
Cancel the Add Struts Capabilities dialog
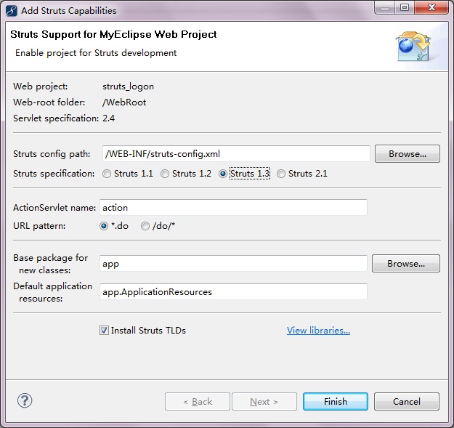[407, 402]
